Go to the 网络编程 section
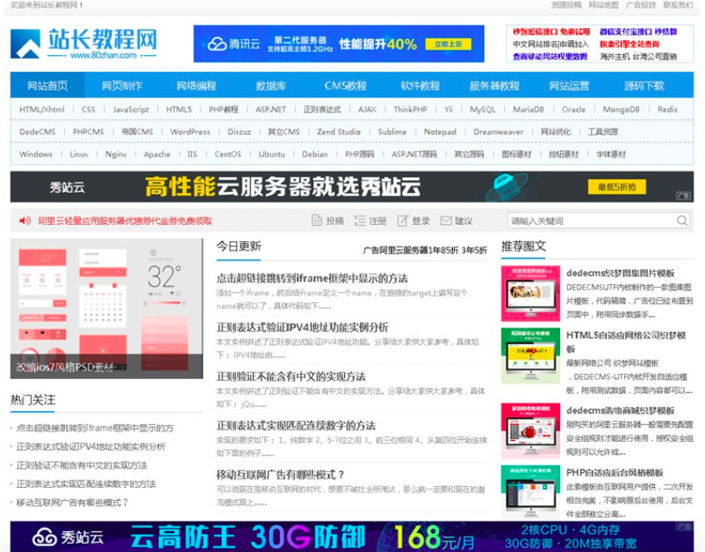The image size is (705, 552). tap(196, 86)
